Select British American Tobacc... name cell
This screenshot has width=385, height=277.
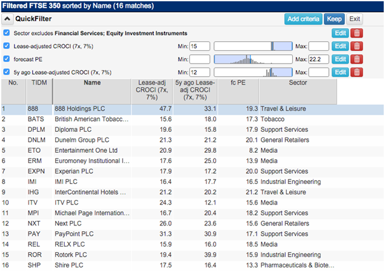91,119
